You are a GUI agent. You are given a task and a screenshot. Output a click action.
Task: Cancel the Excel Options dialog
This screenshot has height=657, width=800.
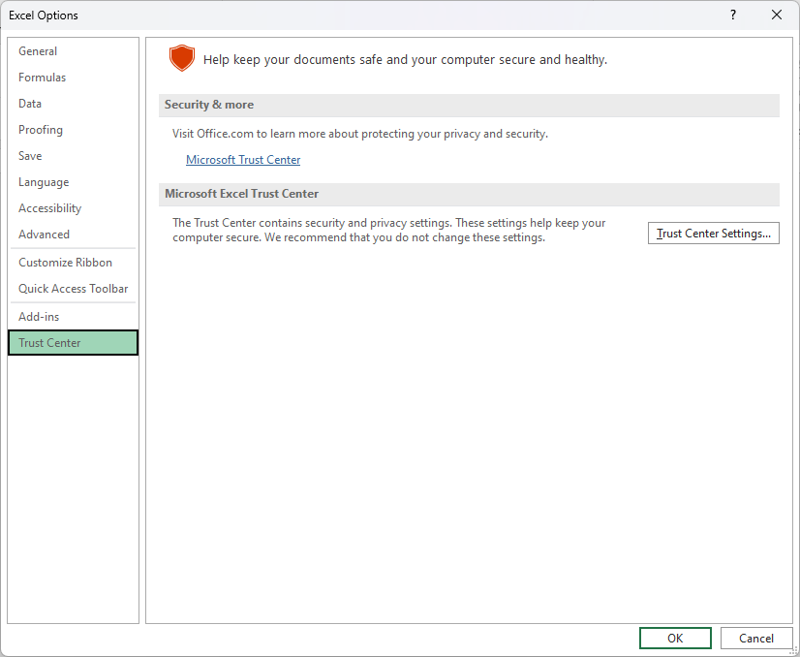point(756,639)
